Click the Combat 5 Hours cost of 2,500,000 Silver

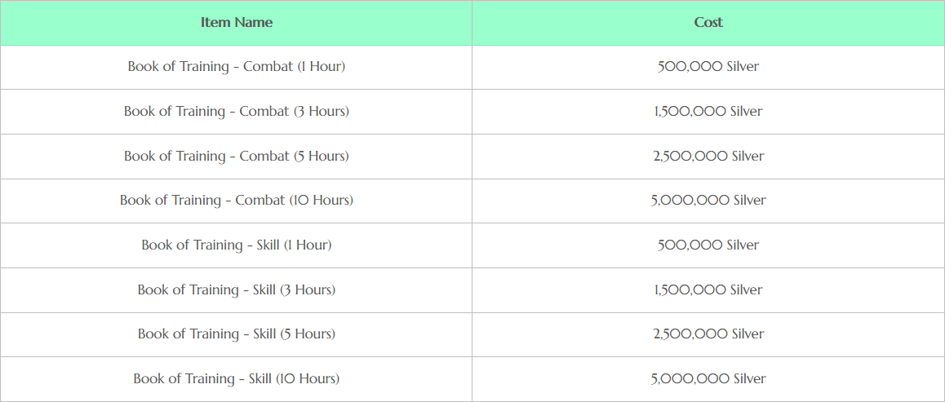(x=708, y=156)
